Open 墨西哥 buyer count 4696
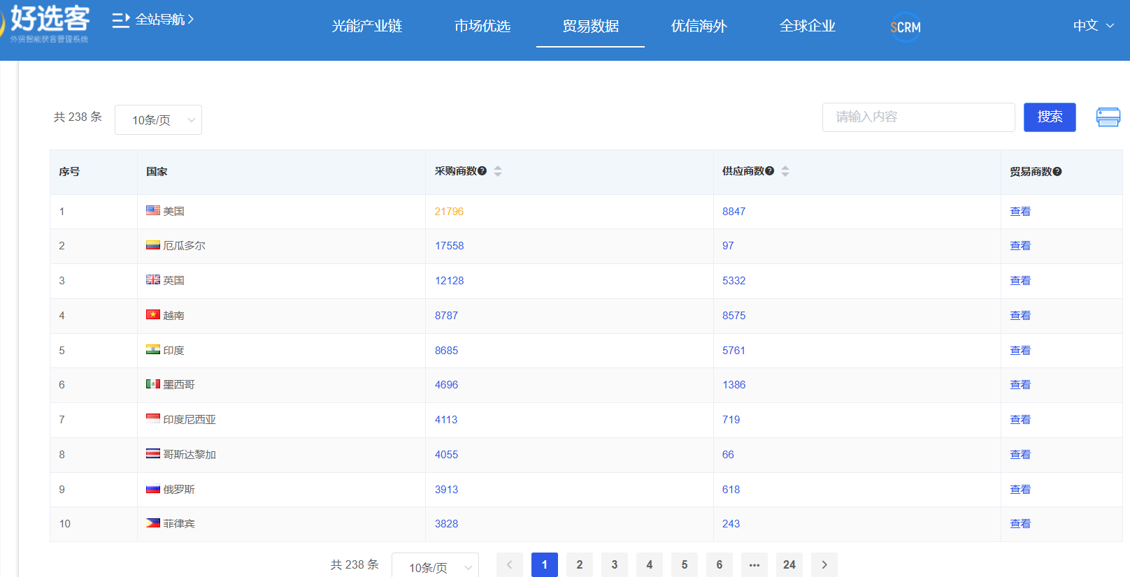This screenshot has width=1130, height=577. coord(446,385)
